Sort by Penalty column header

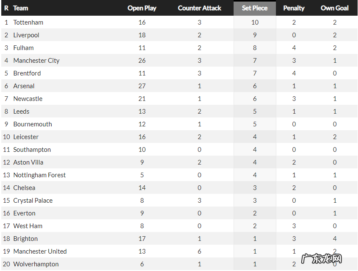pos(294,8)
